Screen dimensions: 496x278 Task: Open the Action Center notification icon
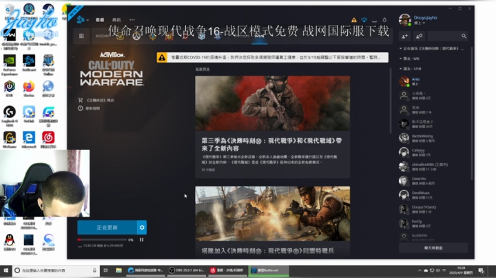pos(481,270)
